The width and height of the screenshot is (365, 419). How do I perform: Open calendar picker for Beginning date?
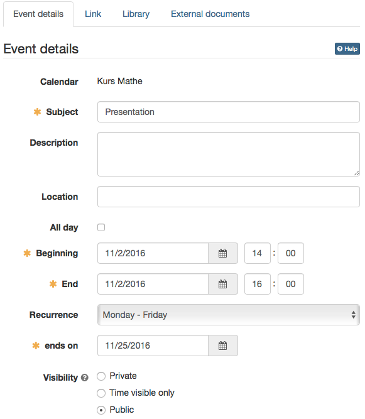[x=223, y=253]
